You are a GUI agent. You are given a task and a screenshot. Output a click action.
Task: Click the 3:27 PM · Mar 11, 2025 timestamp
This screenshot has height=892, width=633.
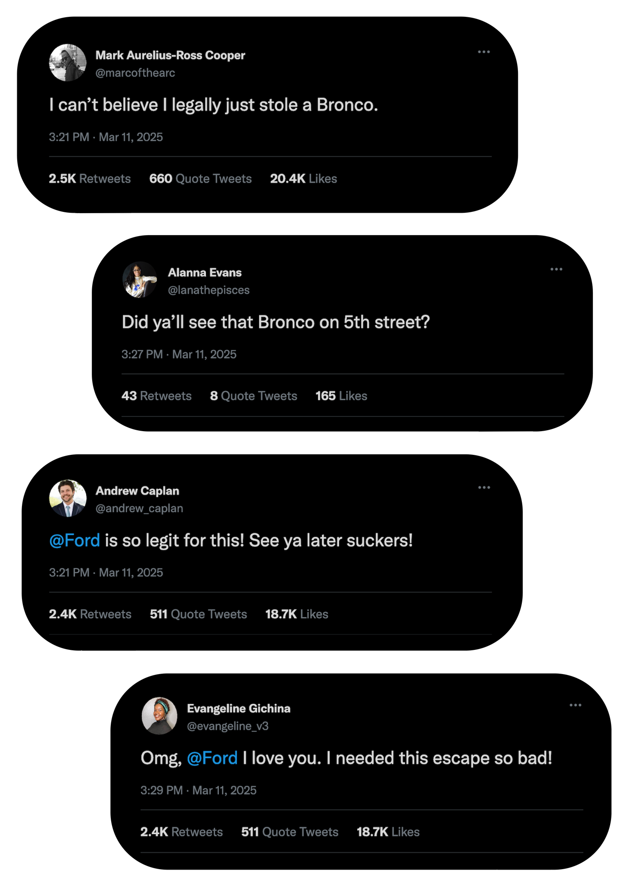click(179, 354)
